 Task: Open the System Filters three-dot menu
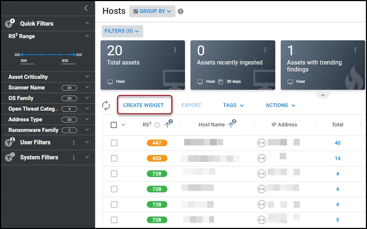[74, 158]
